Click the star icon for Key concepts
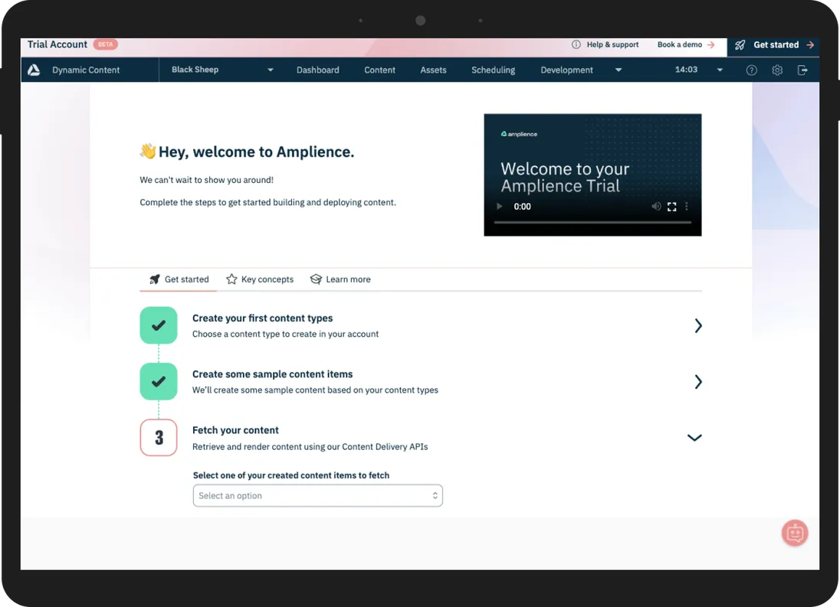Image resolution: width=840 pixels, height=607 pixels. (231, 279)
